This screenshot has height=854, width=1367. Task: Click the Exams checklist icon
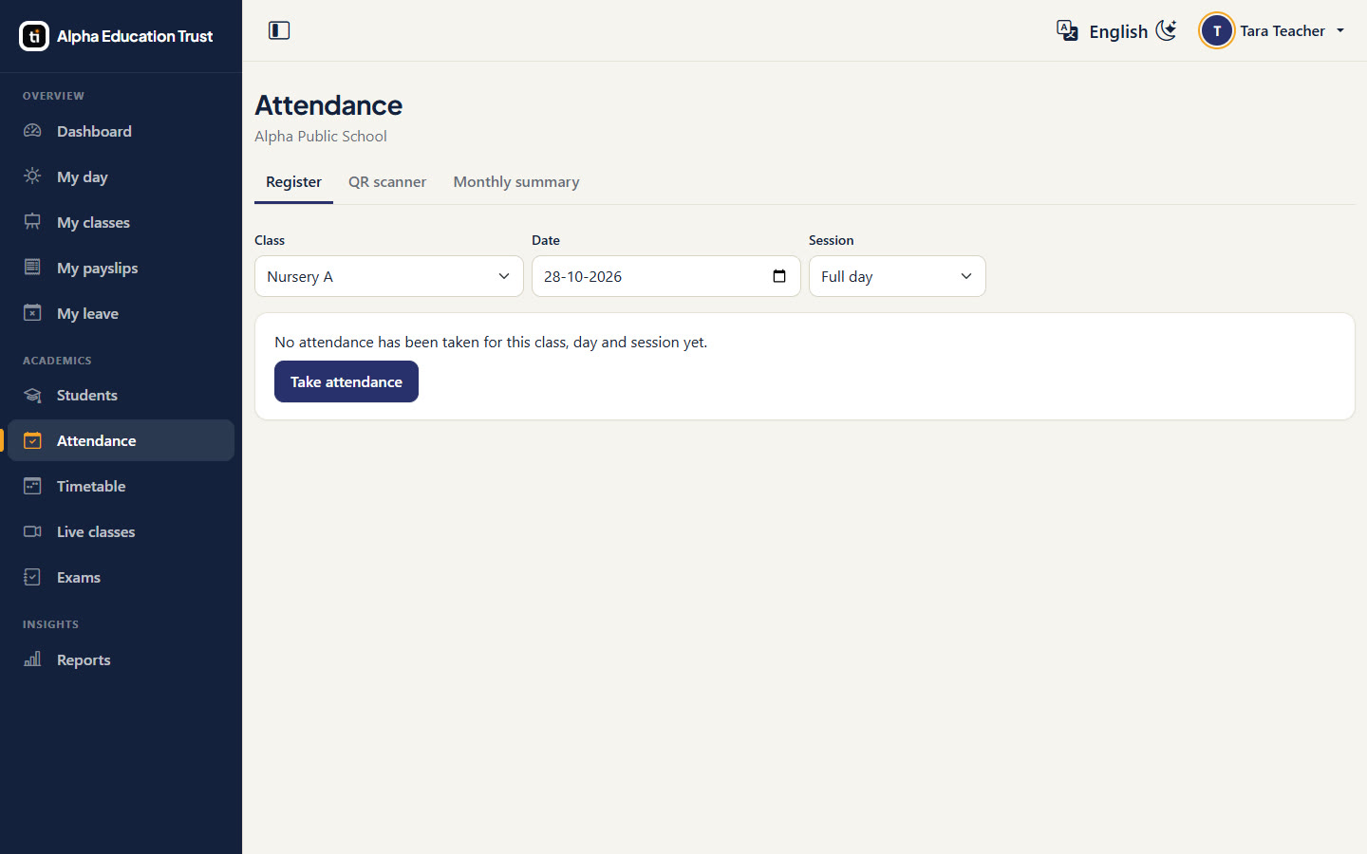[32, 577]
